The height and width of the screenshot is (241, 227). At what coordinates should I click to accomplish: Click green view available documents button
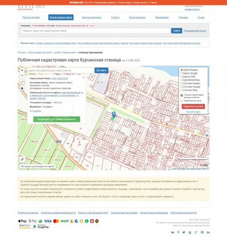(x=57, y=119)
